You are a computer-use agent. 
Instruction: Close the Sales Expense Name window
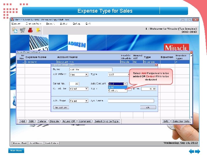pyautogui.click(x=191, y=52)
